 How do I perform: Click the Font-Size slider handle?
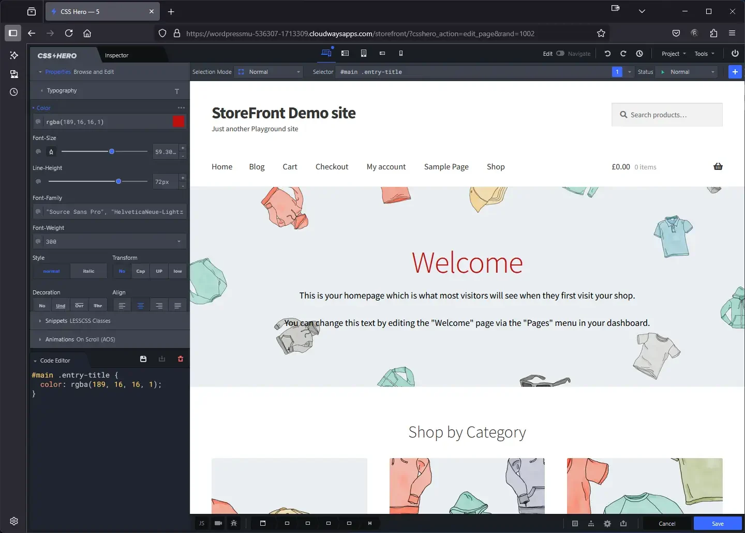[x=112, y=151]
